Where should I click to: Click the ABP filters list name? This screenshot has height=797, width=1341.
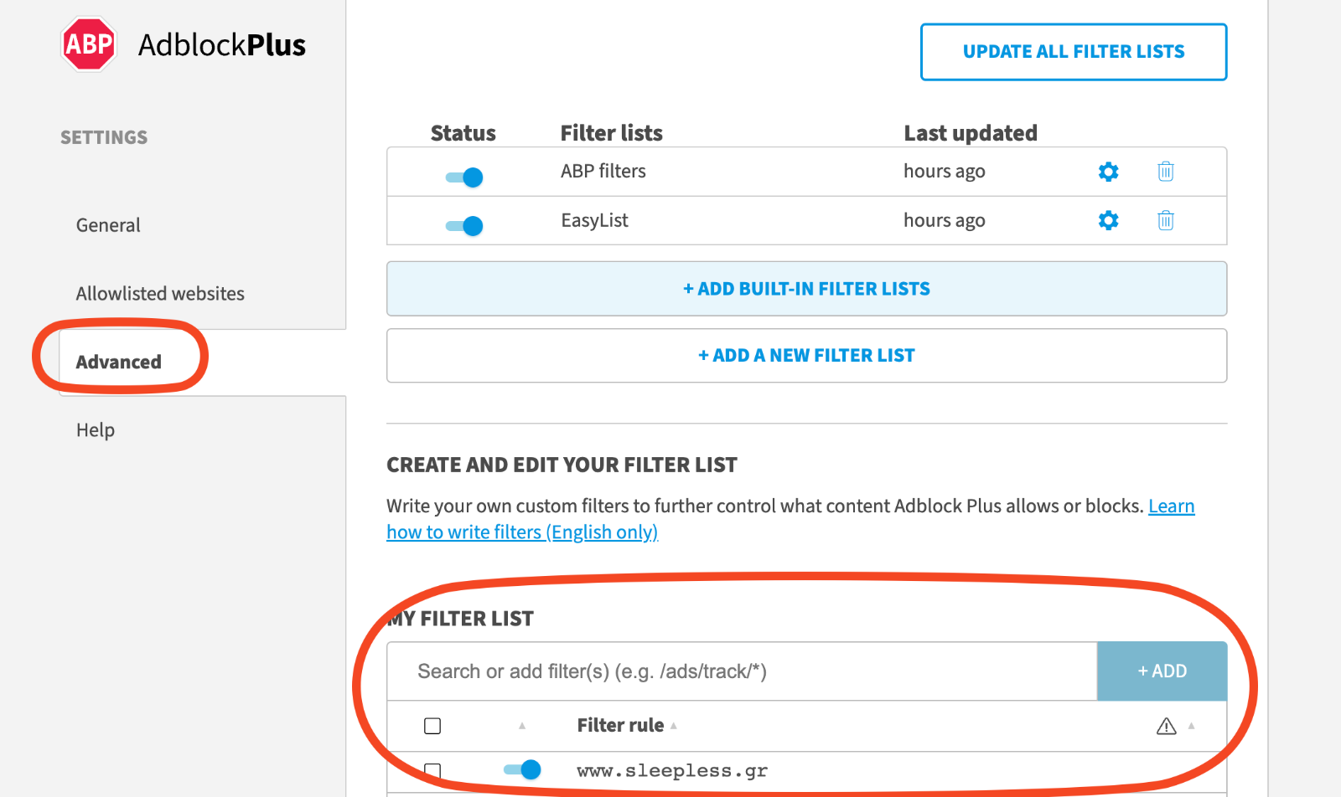point(603,172)
